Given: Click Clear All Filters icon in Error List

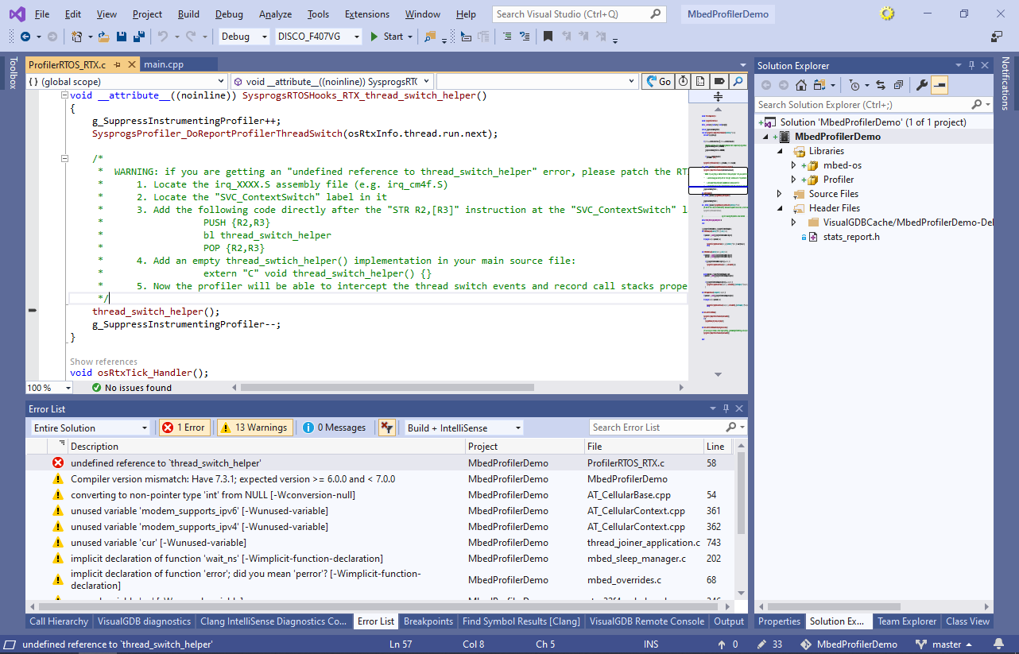Looking at the screenshot, I should [386, 428].
